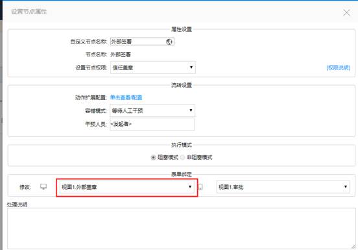
Task: Click the 设置节点属性 dialog title
Action: (29, 12)
